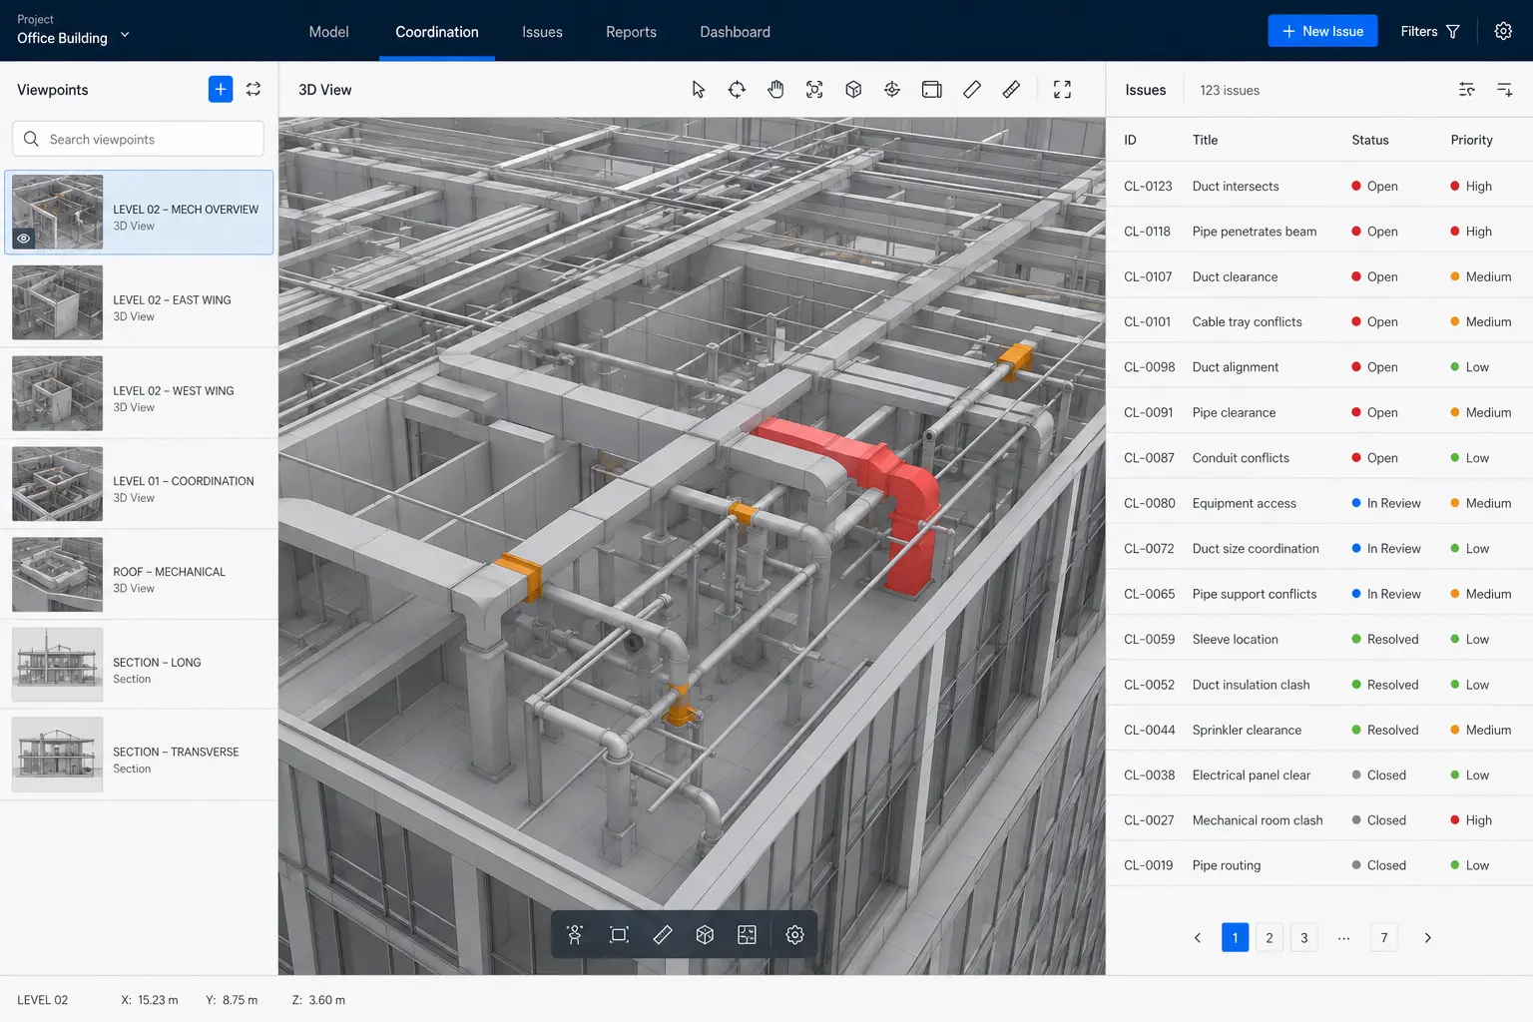The width and height of the screenshot is (1533, 1022).
Task: Go to the previous issues page arrow
Action: pos(1198,938)
